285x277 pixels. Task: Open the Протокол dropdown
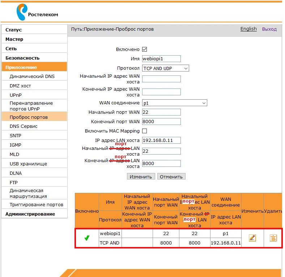pyautogui.click(x=165, y=68)
